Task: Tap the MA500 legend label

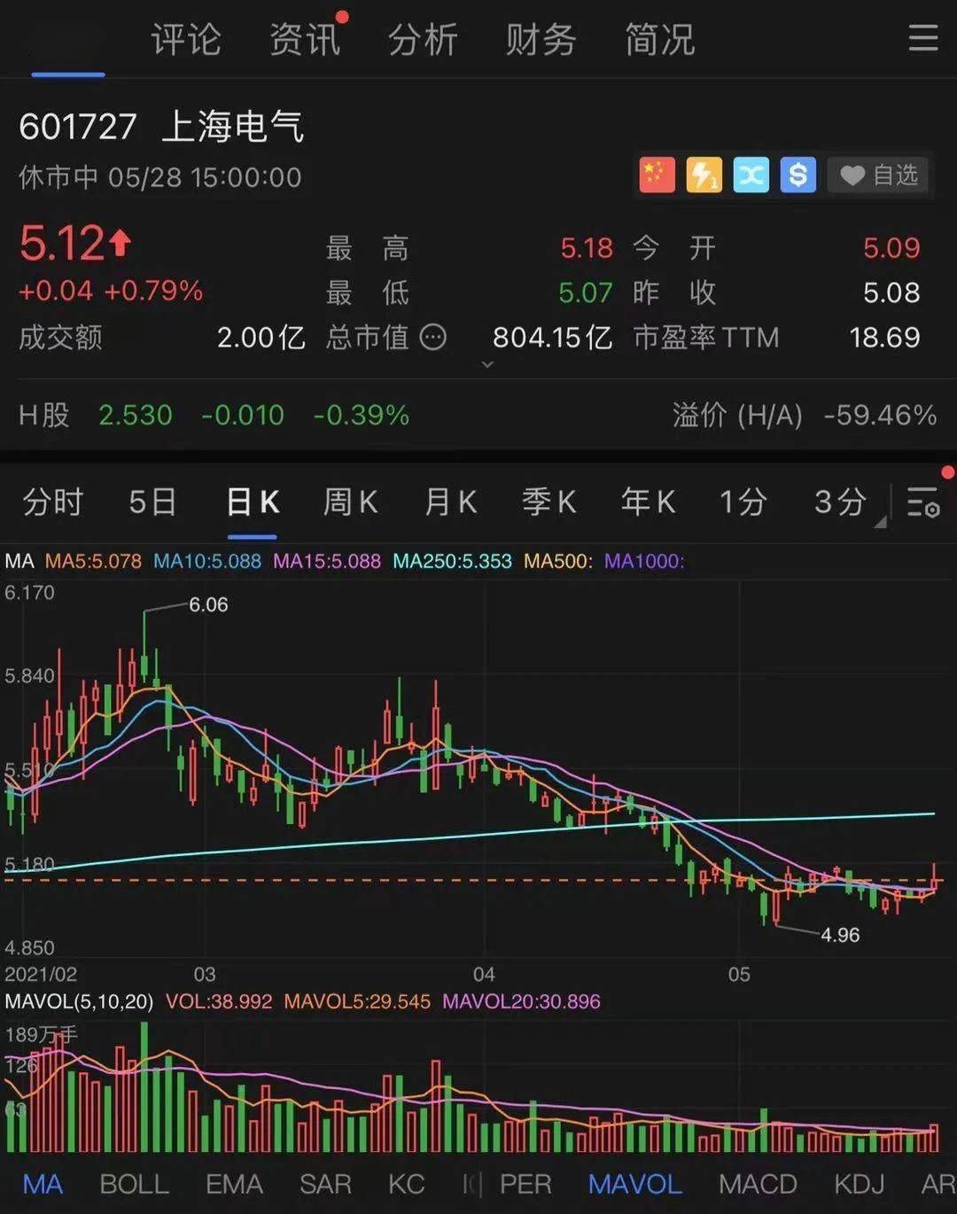Action: click(558, 561)
